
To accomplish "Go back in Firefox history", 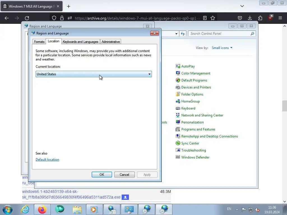I will point(7,18).
